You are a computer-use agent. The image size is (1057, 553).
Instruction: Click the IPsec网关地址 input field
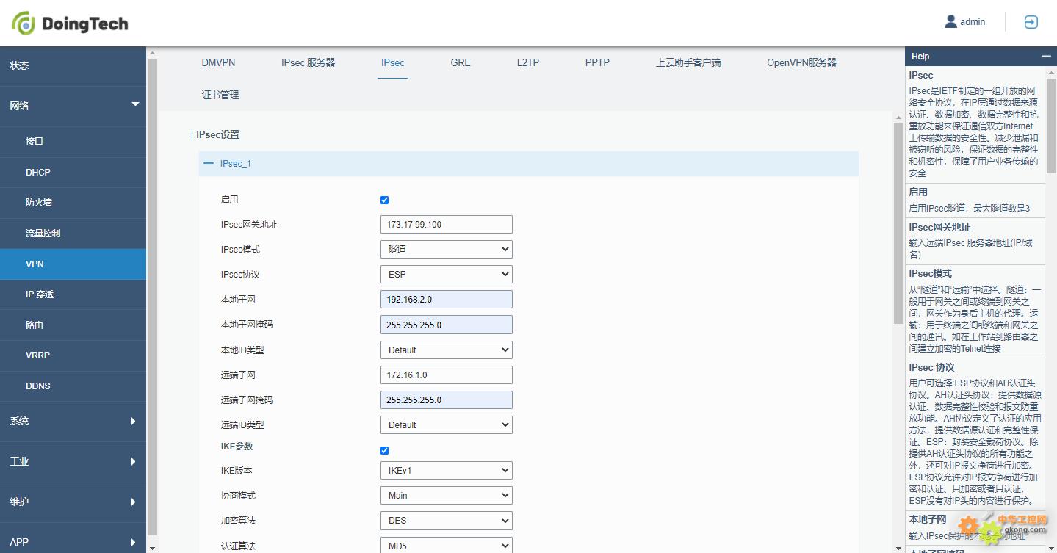tap(447, 225)
